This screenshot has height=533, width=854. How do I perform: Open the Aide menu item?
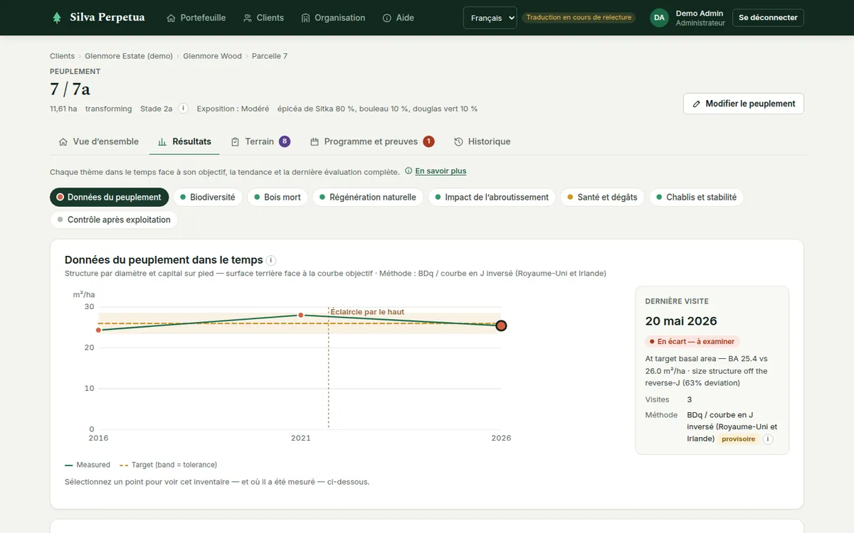(398, 18)
